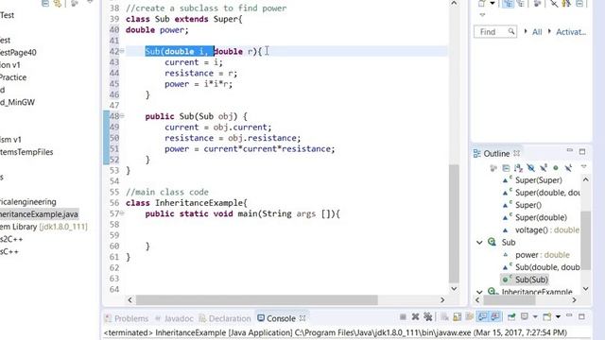Fold the Sub(double i, double r) constructor at line 42
Image resolution: width=605 pixels, height=340 pixels.
[122, 51]
